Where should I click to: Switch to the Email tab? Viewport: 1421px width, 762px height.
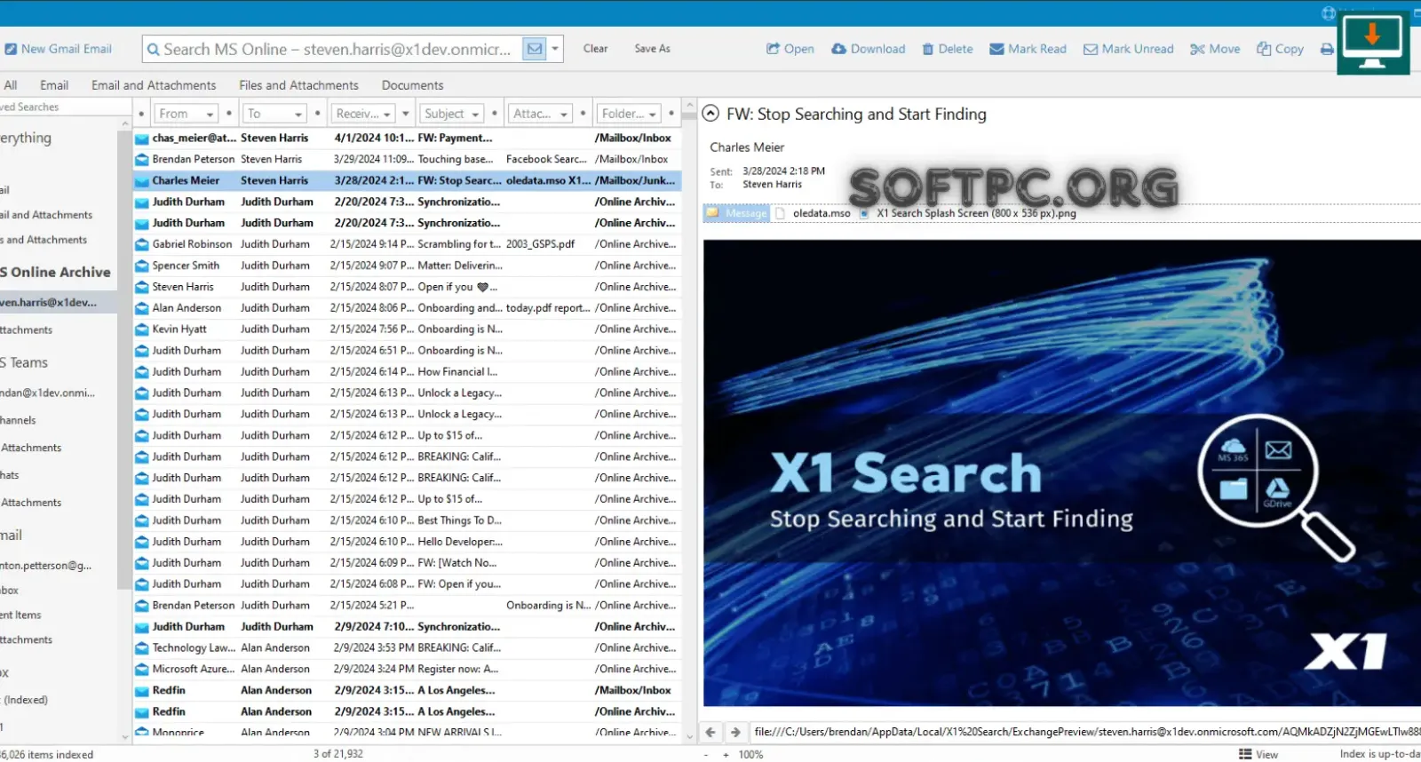[54, 85]
